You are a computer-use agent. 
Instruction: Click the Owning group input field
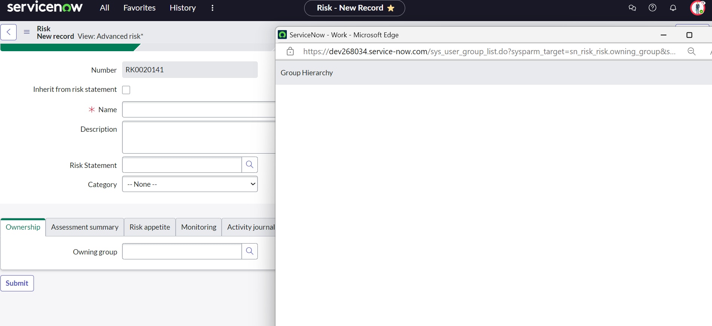point(182,251)
